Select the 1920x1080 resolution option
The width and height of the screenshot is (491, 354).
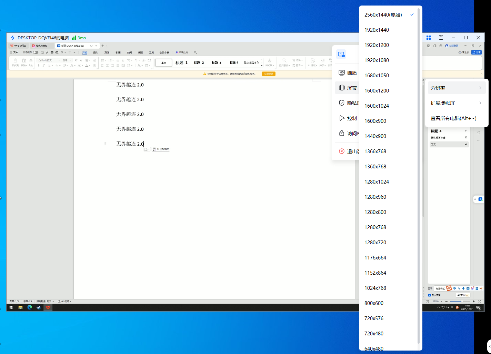click(377, 60)
